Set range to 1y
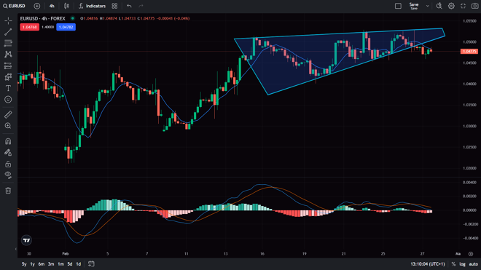Screen dimensions: 481x270 pos(33,264)
